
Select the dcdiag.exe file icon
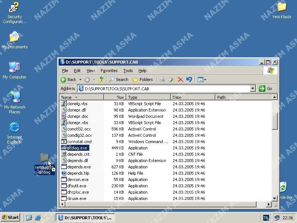pyautogui.click(x=64, y=148)
